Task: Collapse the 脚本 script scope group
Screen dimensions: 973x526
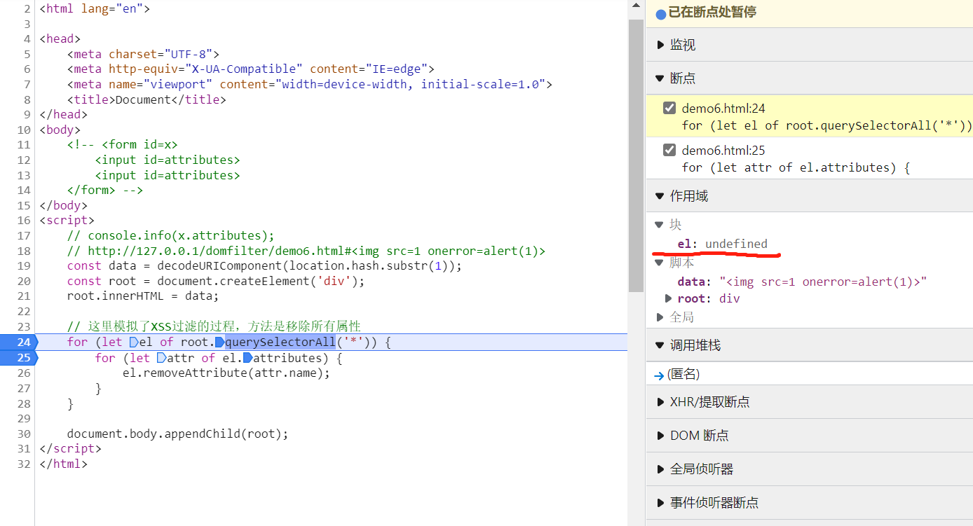Action: [659, 263]
